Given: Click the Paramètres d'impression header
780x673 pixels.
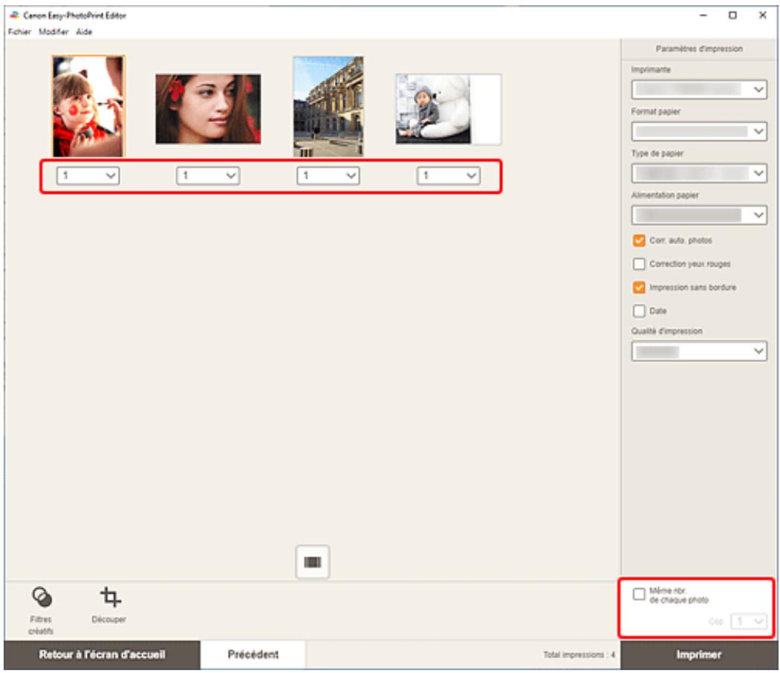Looking at the screenshot, I should pos(699,49).
